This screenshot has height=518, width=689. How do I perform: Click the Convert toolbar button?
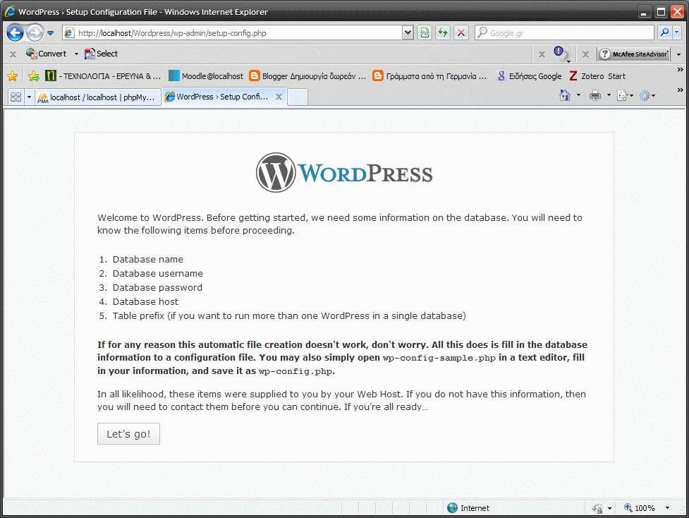(x=47, y=54)
